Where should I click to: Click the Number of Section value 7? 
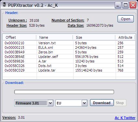88,20
